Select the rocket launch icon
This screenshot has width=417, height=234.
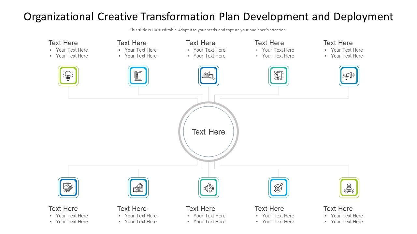coord(349,188)
